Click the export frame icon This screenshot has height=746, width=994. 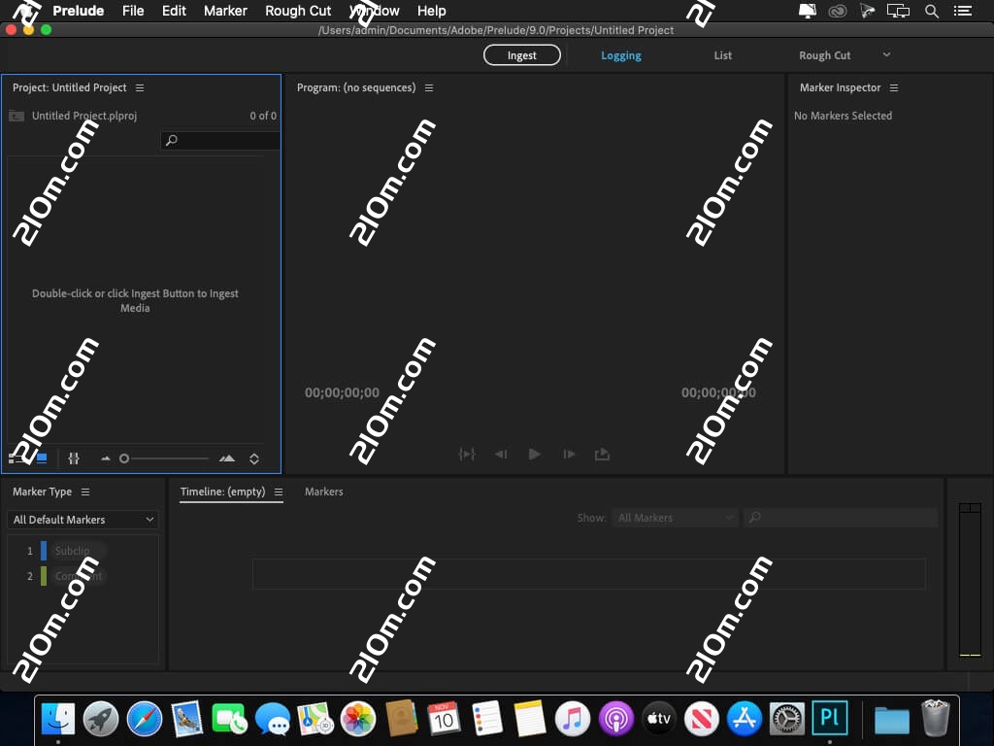602,455
